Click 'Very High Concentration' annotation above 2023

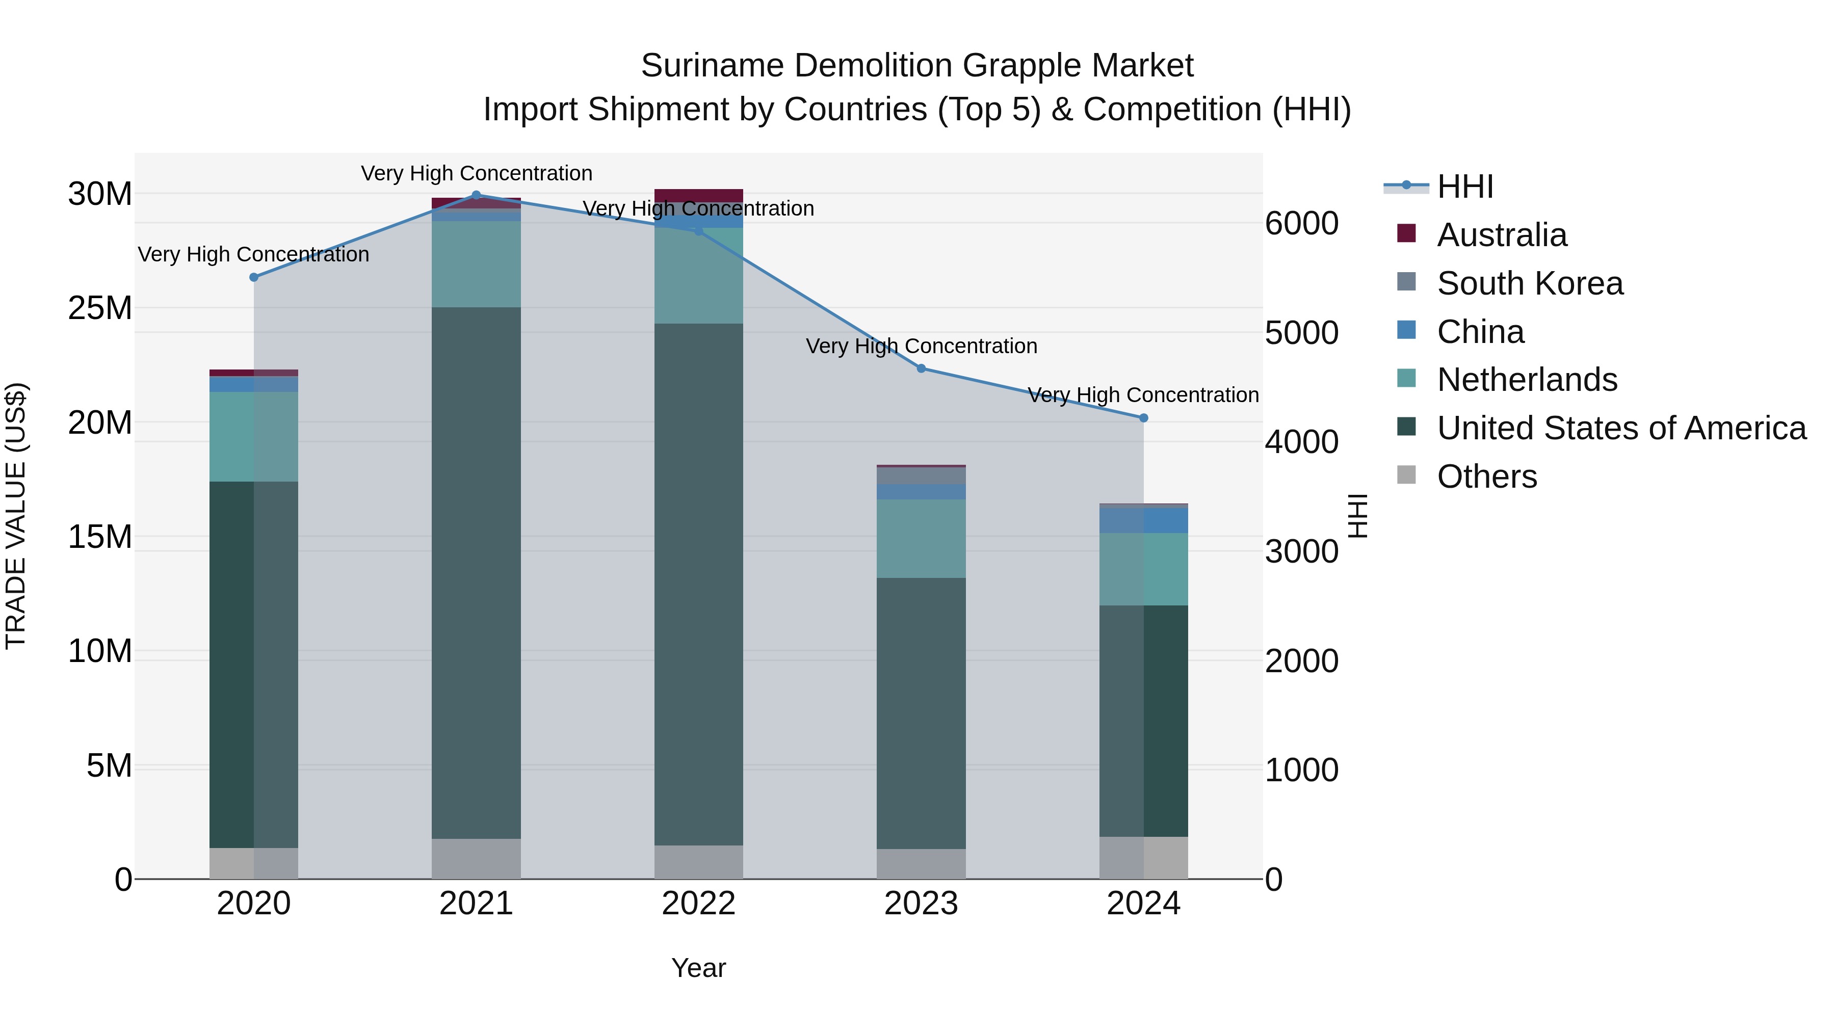(921, 346)
